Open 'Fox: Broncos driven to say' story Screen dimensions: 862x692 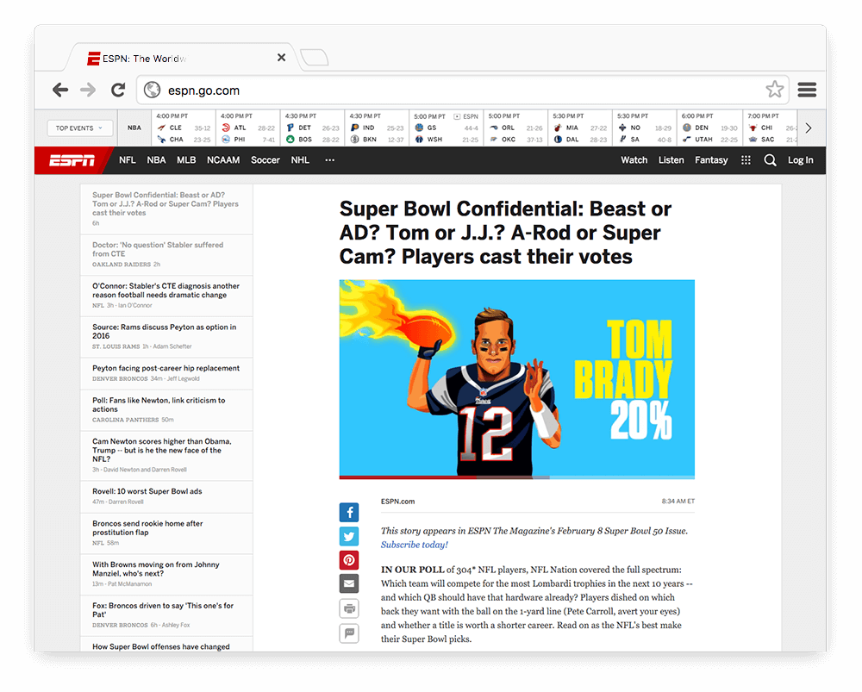(x=166, y=615)
